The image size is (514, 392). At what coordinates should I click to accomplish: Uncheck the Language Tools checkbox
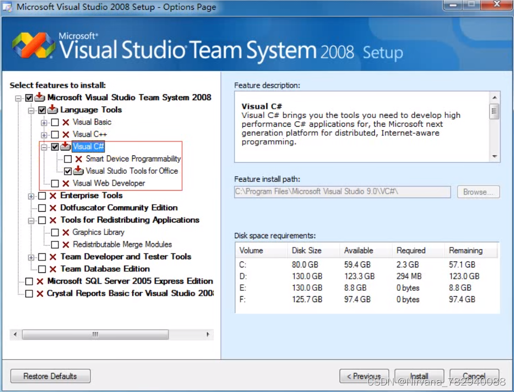point(42,110)
